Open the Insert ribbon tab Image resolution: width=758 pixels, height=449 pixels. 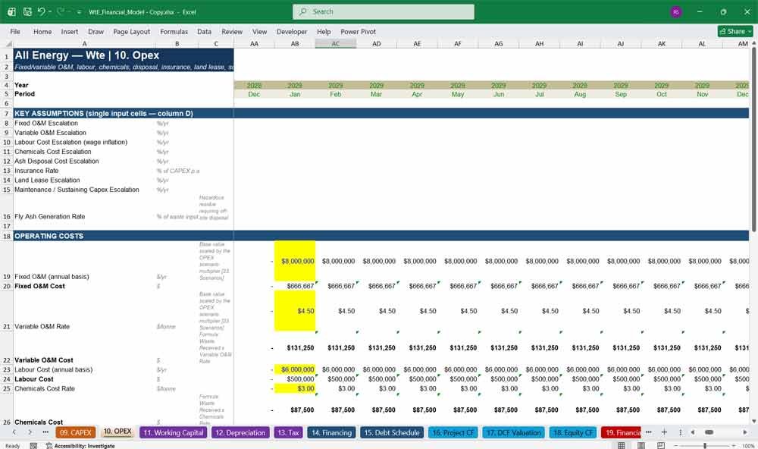[69, 31]
